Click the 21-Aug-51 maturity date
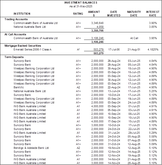Viewport: 162px width, 165px height. 134,49
